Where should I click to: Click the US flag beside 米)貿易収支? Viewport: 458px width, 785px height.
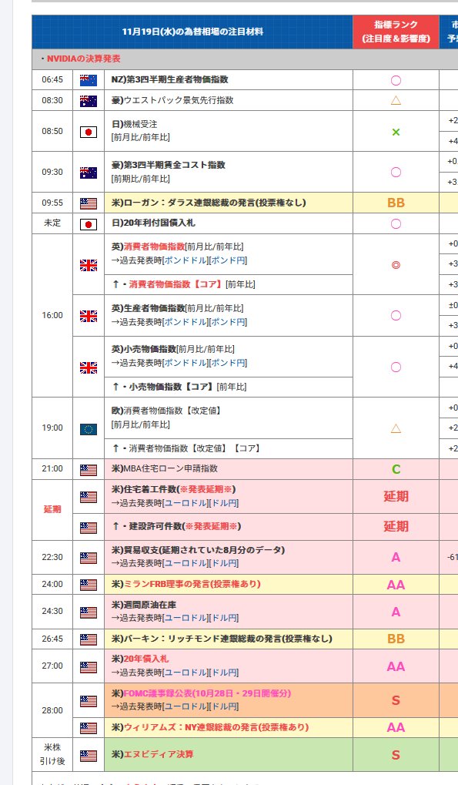click(89, 558)
